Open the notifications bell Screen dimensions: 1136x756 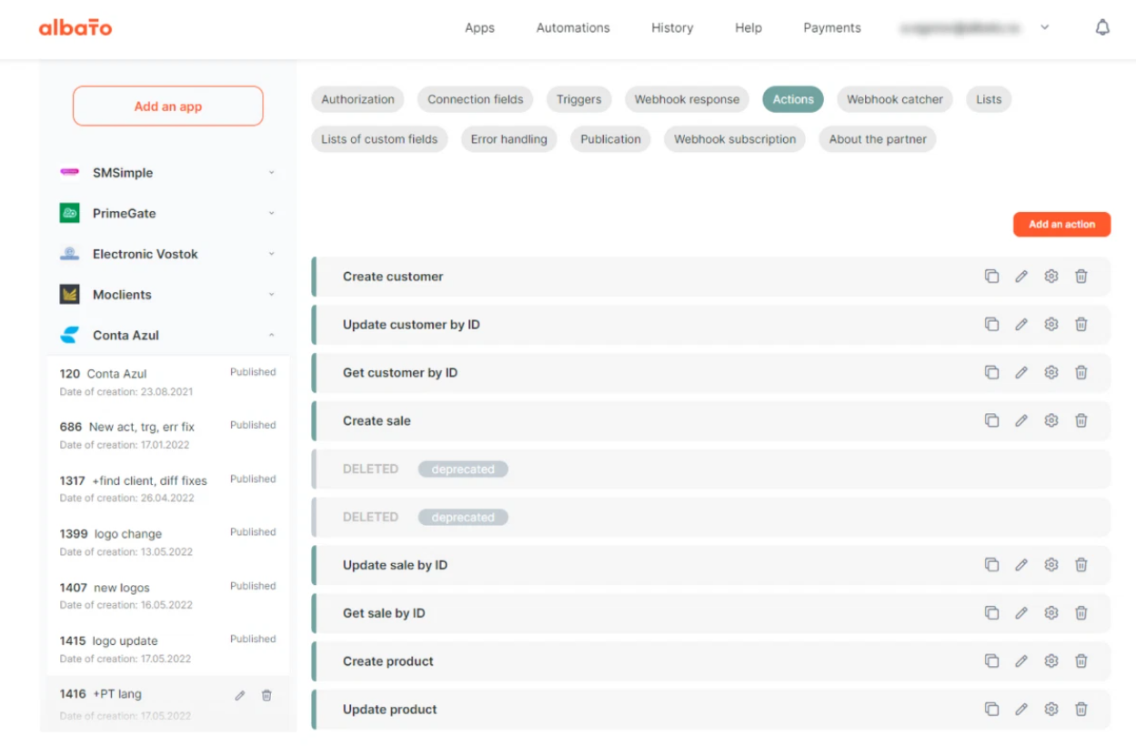1101,27
